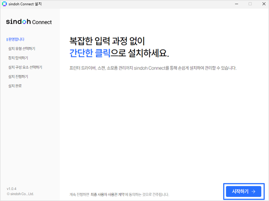269x201 pixels.
Task: Minimize the sindoh Connect 설치 window
Action: [236, 4]
